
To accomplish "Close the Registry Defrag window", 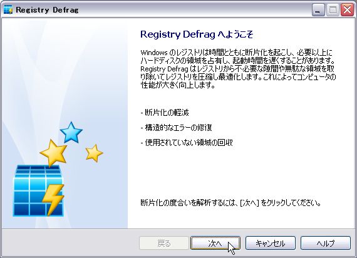I will tap(347, 10).
